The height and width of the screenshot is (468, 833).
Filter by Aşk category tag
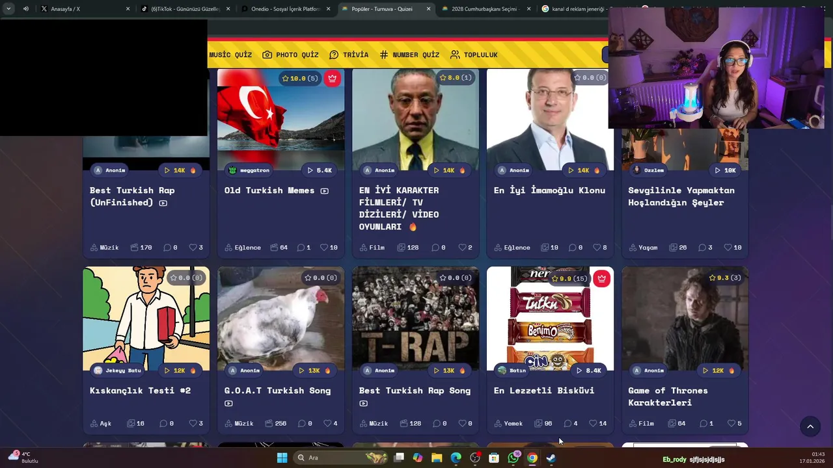point(100,424)
